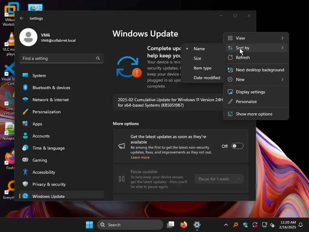Click Show more options
Viewport: 309px width, 232px height.
pos(256,114)
